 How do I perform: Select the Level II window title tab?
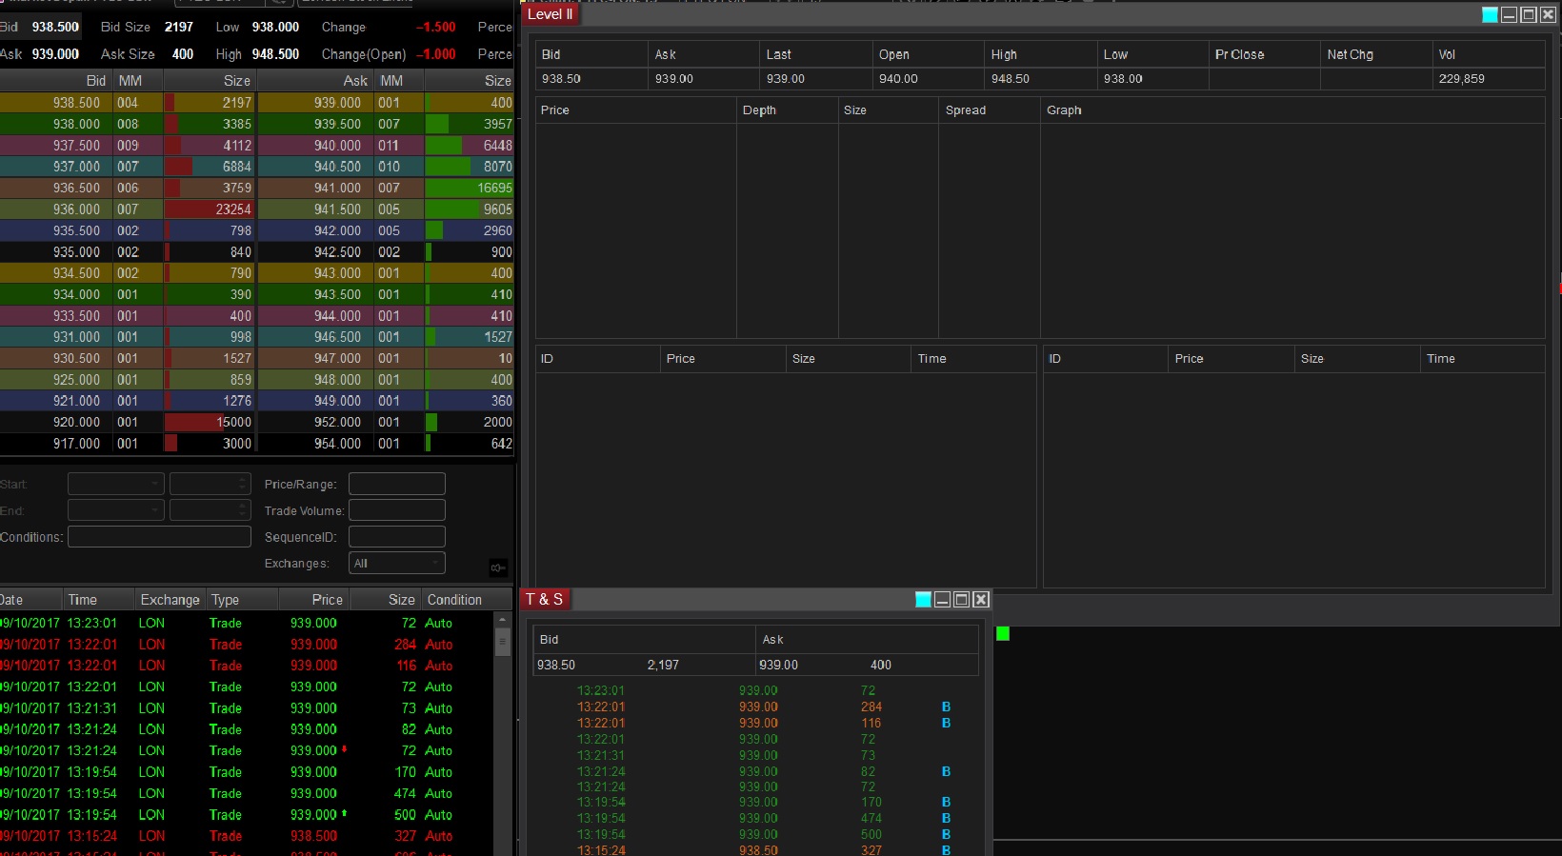551,14
